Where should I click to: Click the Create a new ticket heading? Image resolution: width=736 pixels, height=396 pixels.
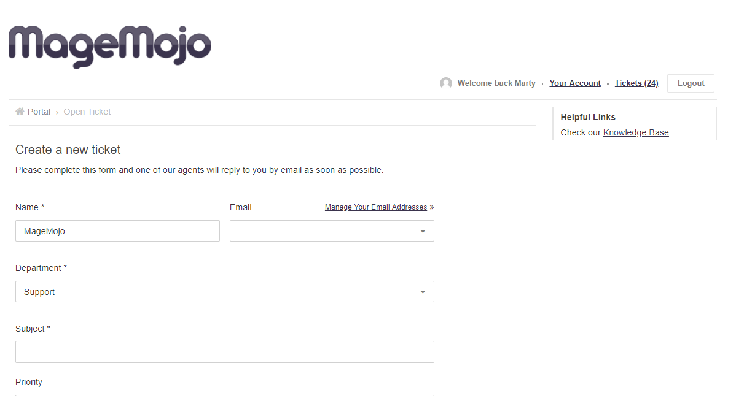pos(68,150)
